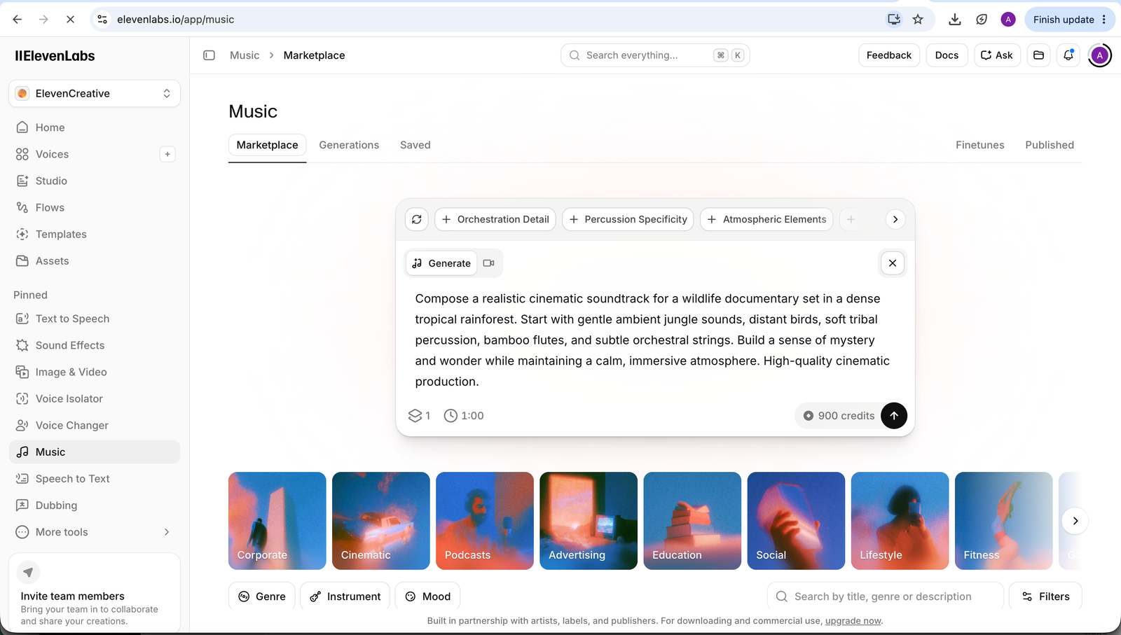Screen dimensions: 1121x635
Task: Add the Atmospheric Elements suggestion
Action: [766, 219]
